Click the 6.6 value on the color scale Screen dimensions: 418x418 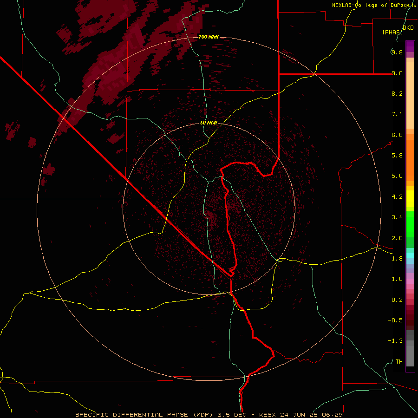pyautogui.click(x=397, y=135)
